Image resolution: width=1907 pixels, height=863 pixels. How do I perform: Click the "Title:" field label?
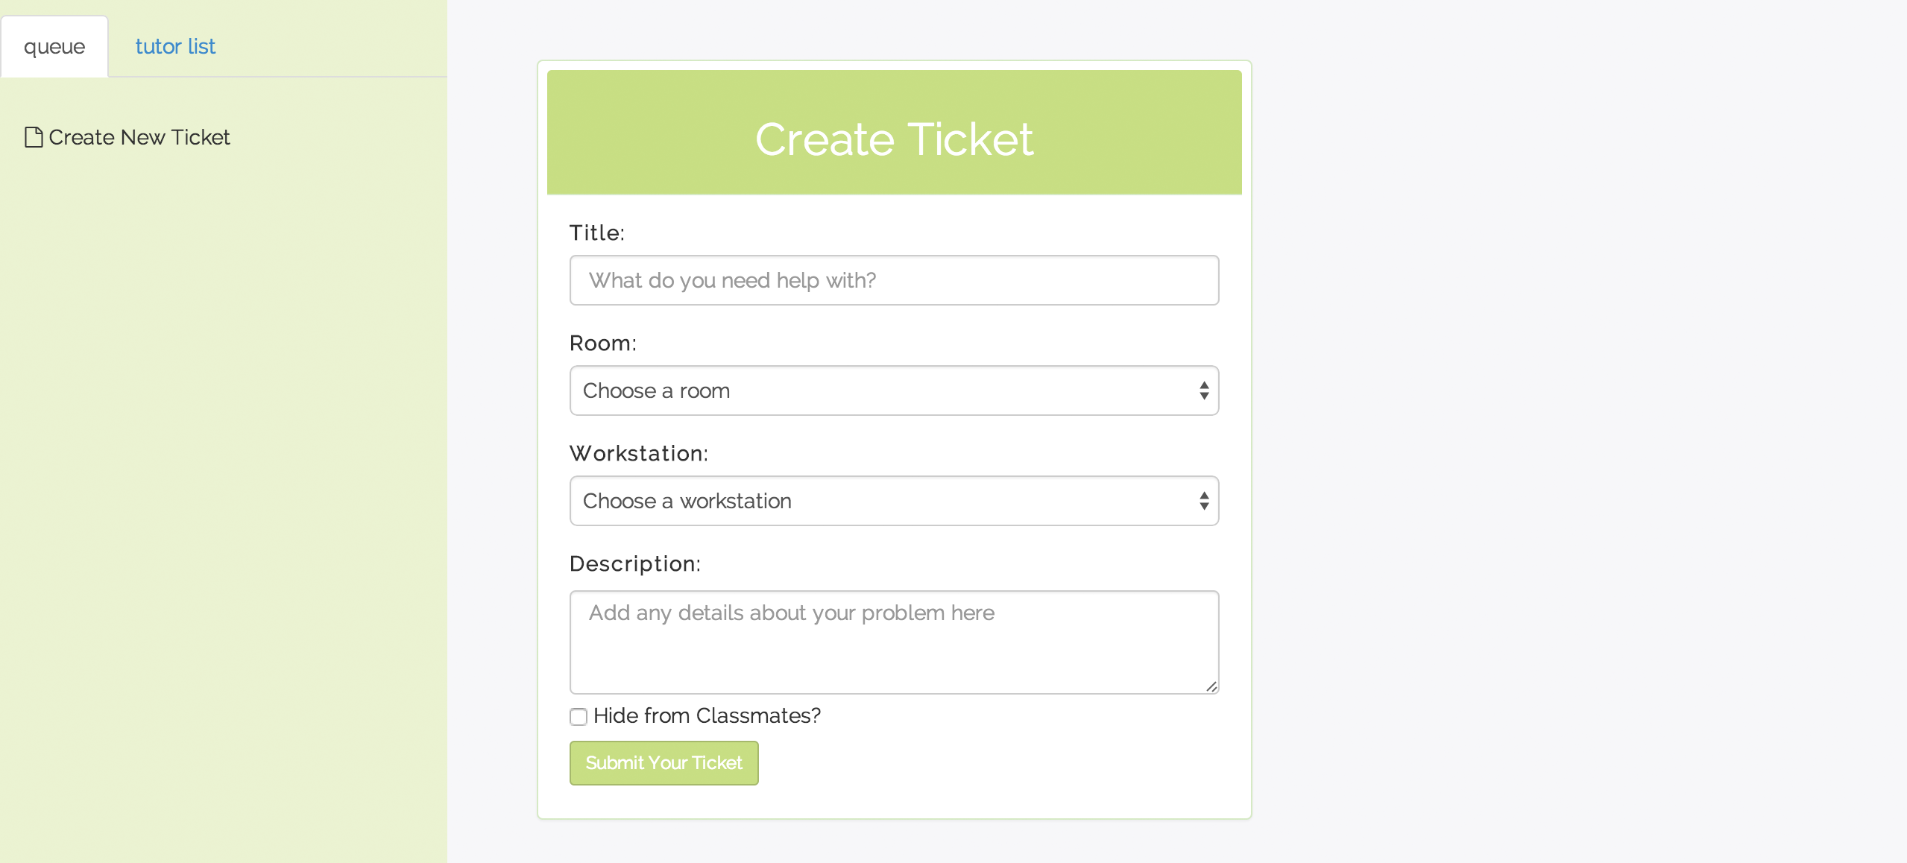(x=597, y=233)
